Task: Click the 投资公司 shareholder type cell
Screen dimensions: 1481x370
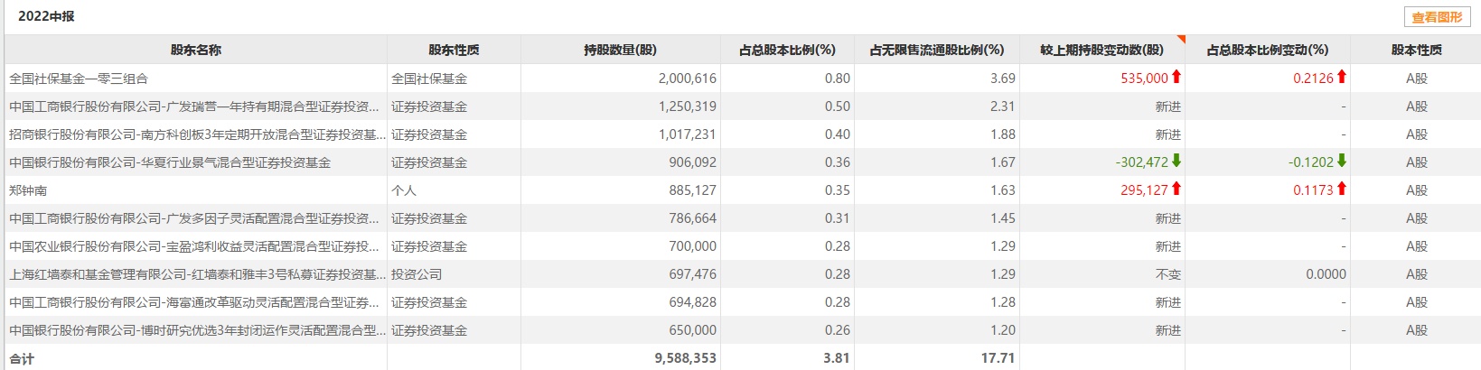Action: pyautogui.click(x=417, y=274)
